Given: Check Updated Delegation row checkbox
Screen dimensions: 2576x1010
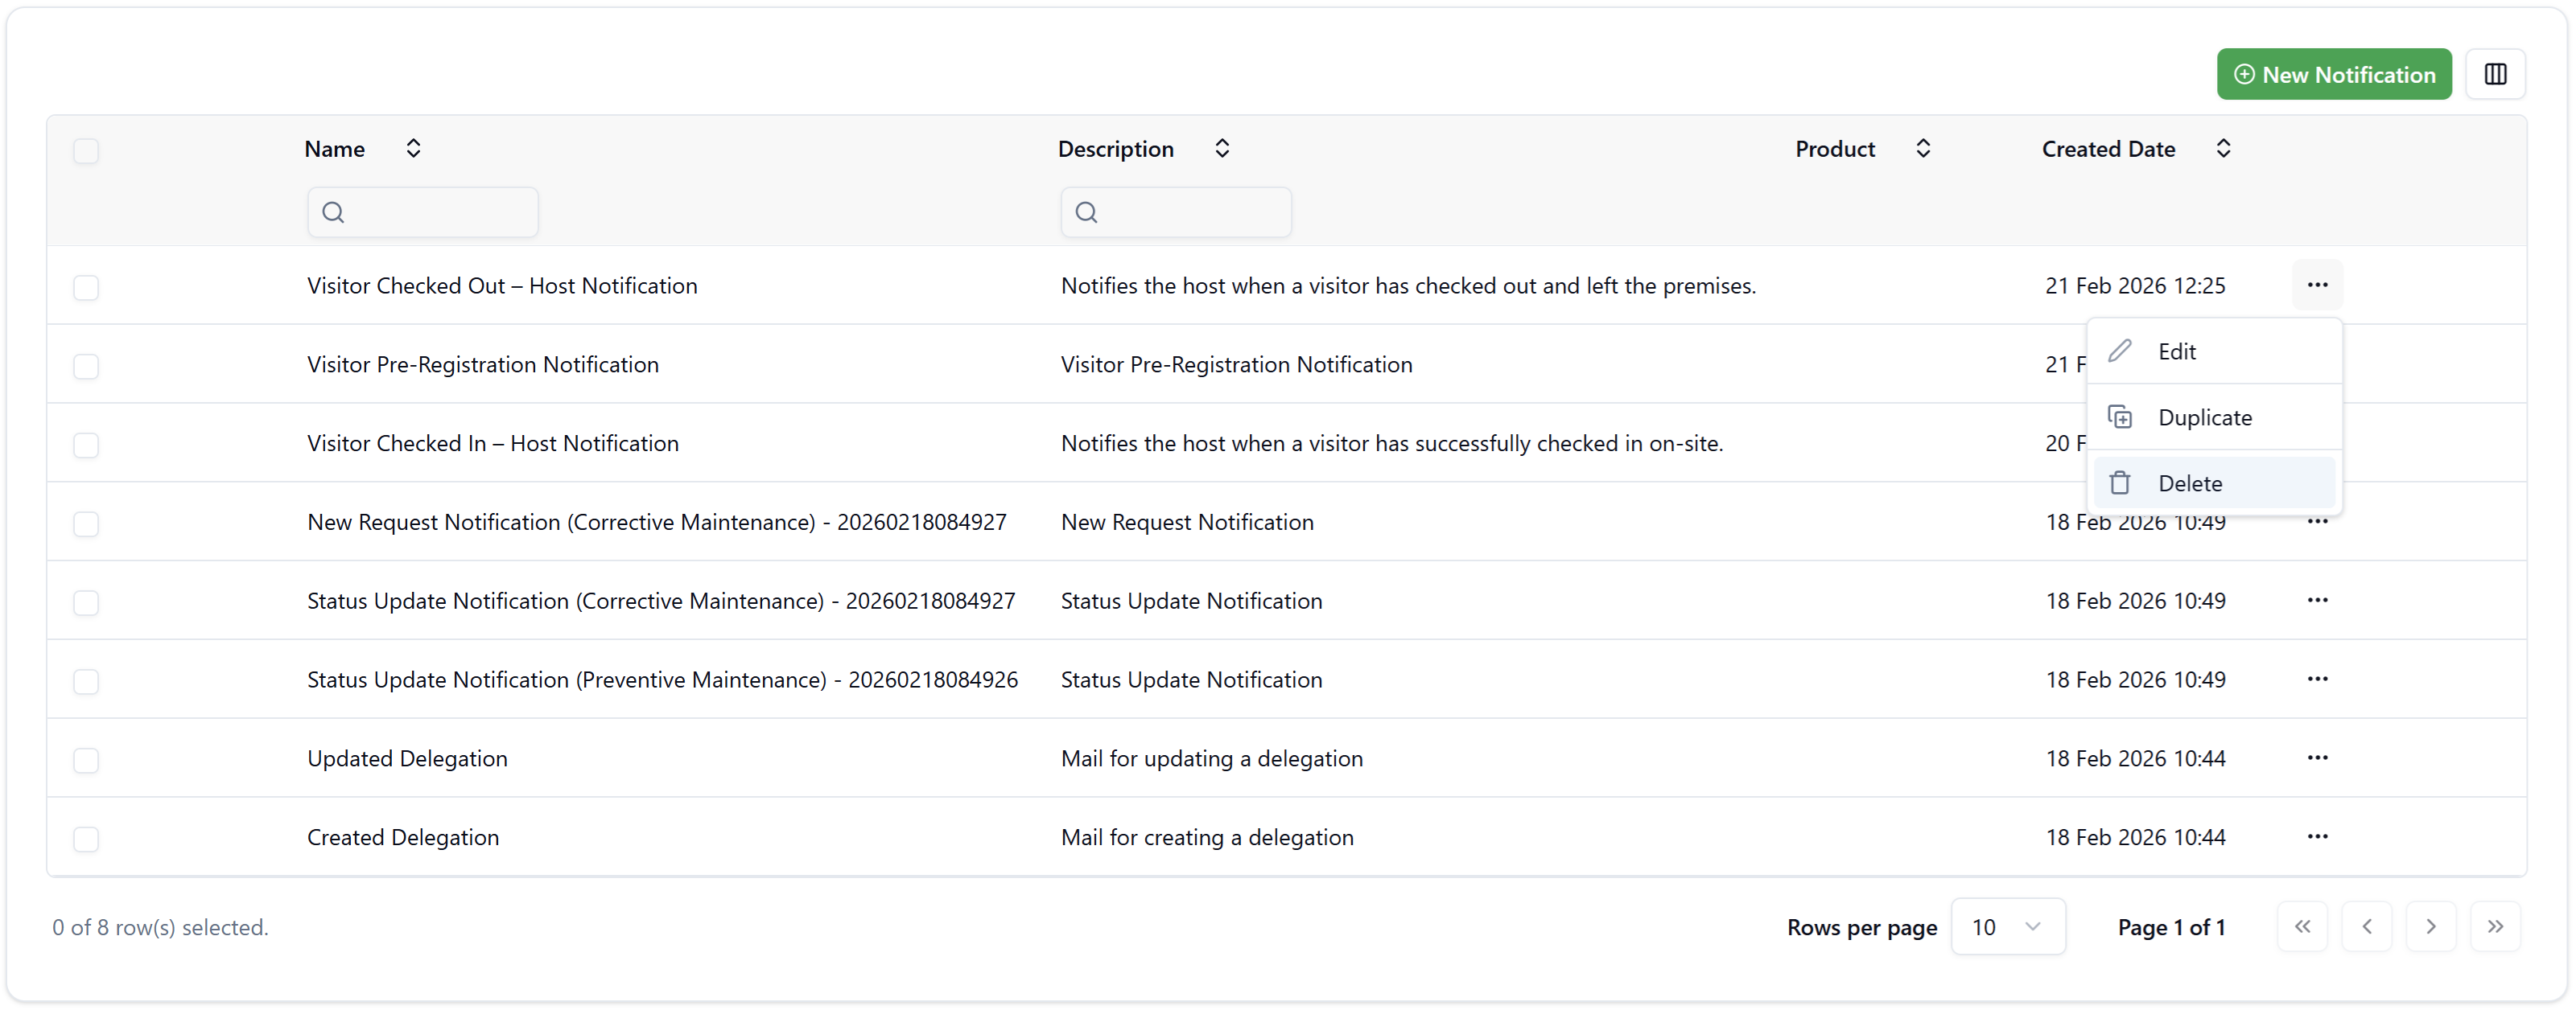Looking at the screenshot, I should pyautogui.click(x=86, y=762).
